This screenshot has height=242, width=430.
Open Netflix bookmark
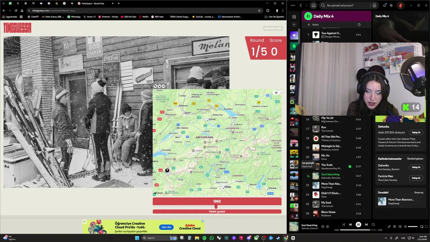pyautogui.click(x=143, y=16)
